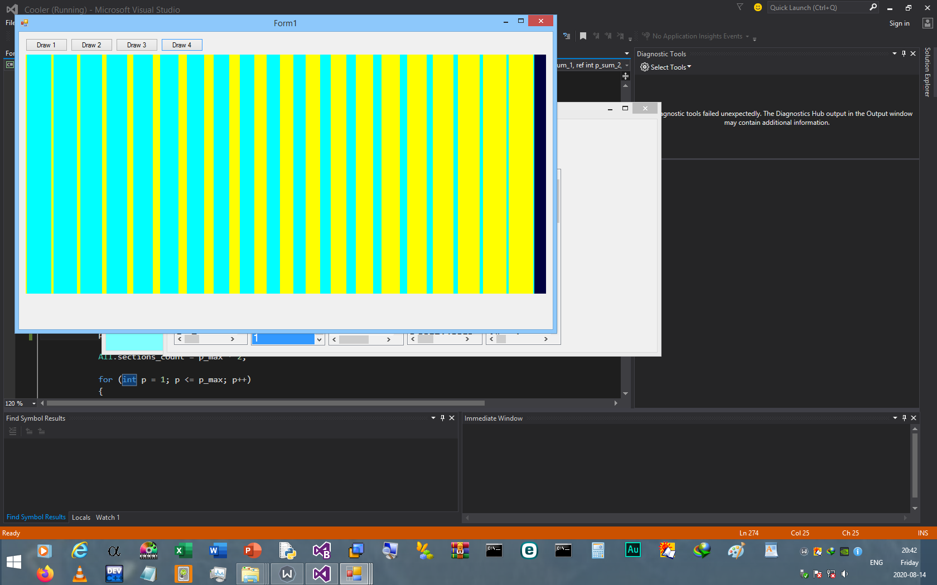This screenshot has width=937, height=585.
Task: Click the Draw 2 button in Form1
Action: coord(91,45)
